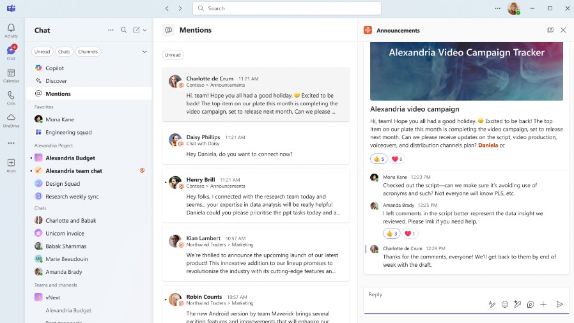Click the thumbs-up reaction with count 5
The width and height of the screenshot is (574, 323).
click(378, 159)
